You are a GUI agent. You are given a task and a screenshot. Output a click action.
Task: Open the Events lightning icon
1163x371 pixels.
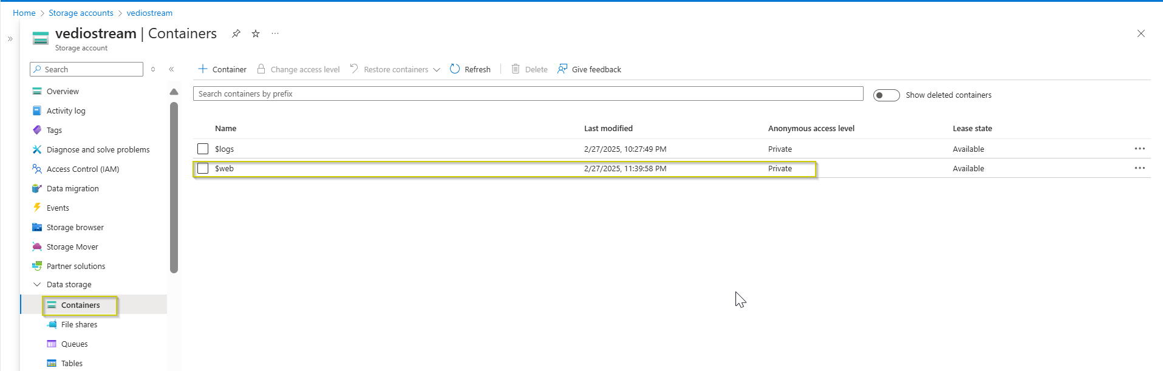point(37,208)
